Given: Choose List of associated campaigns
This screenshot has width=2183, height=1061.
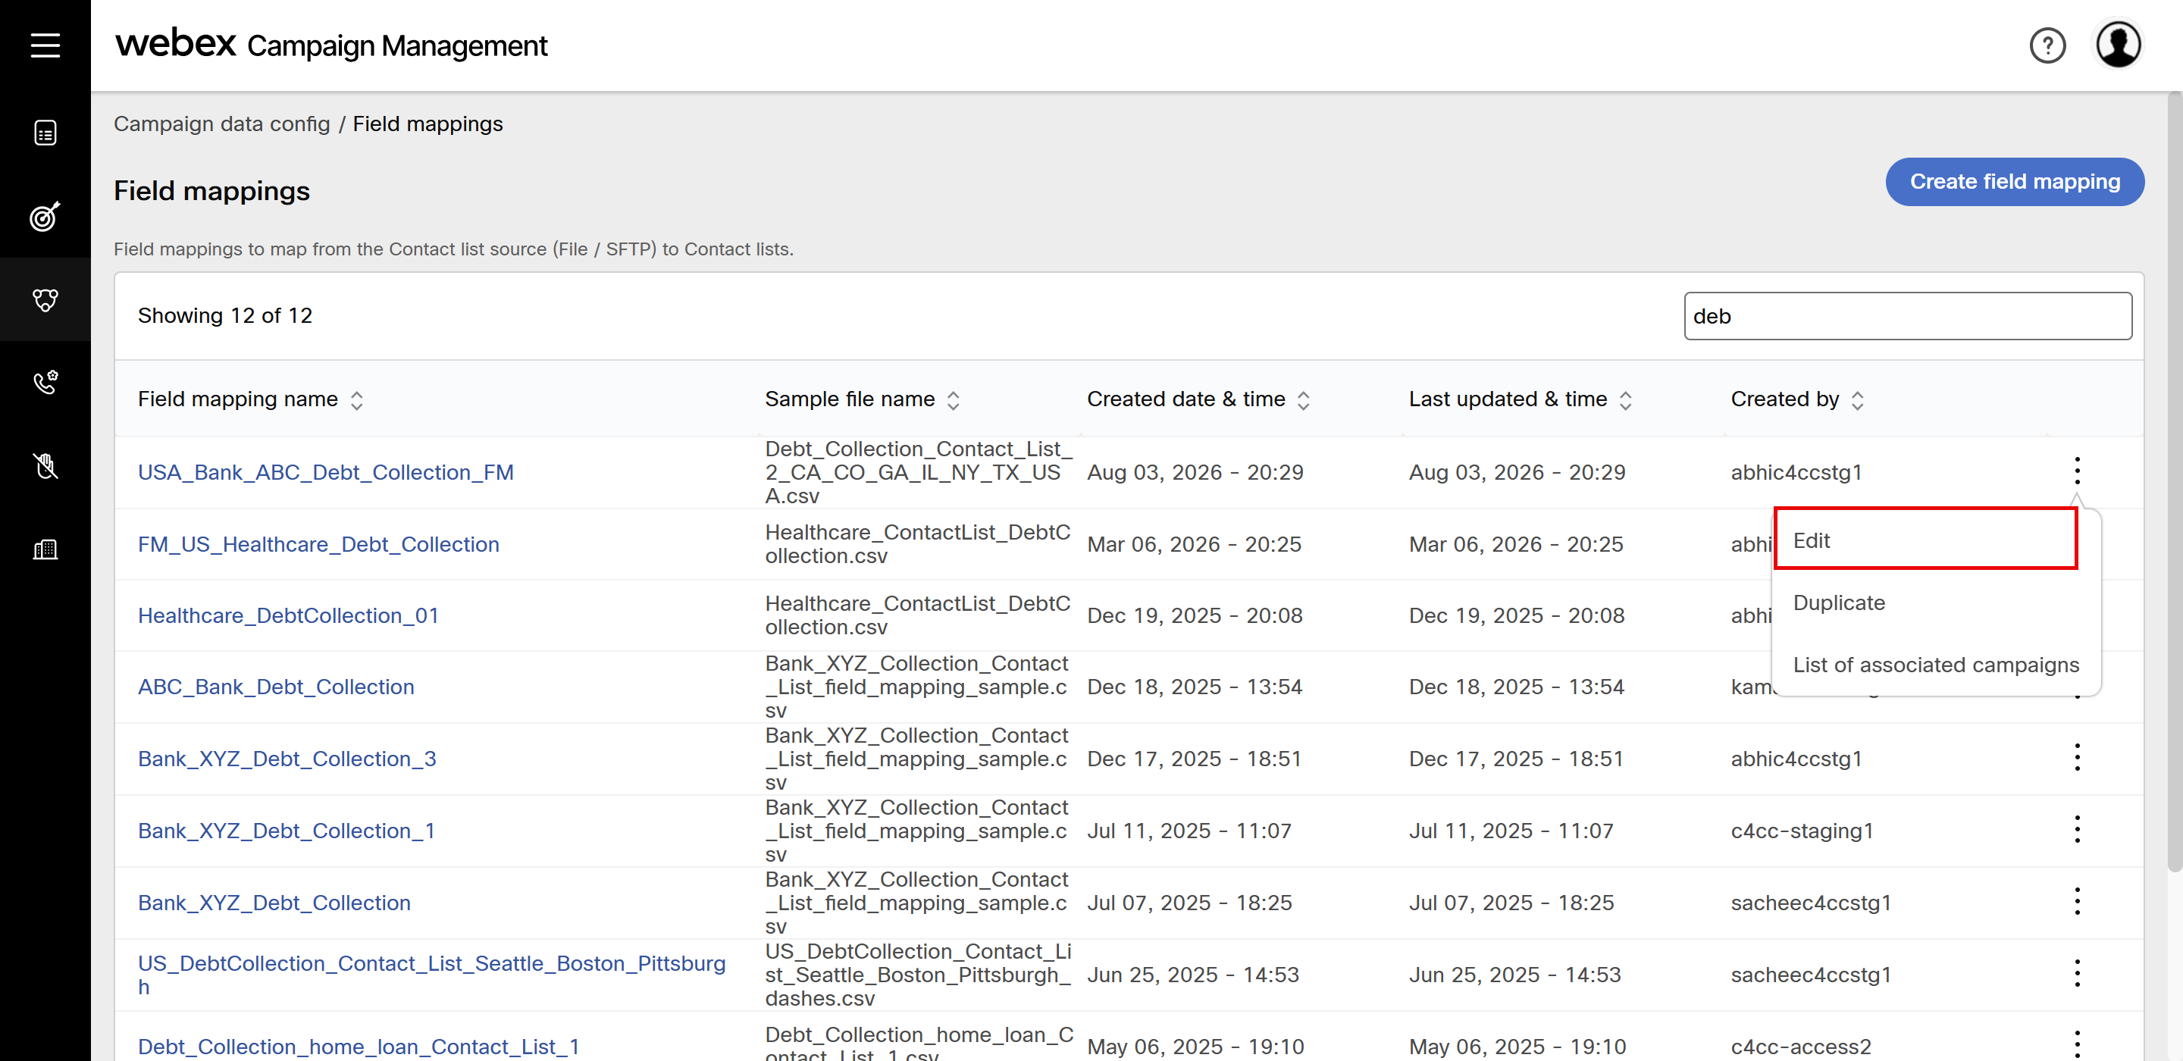Looking at the screenshot, I should click(x=1936, y=665).
